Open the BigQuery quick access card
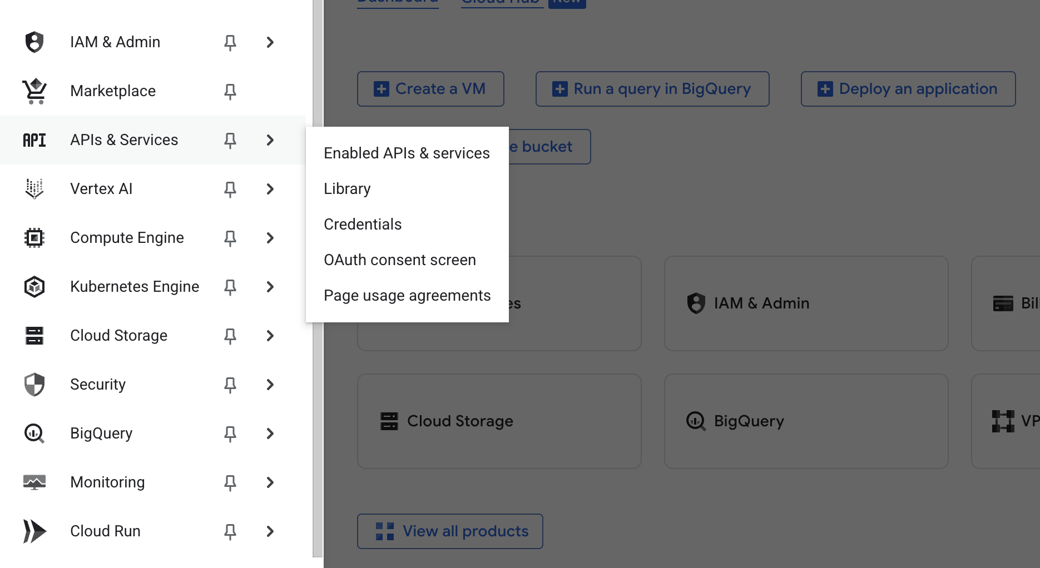This screenshot has width=1040, height=568. (x=806, y=421)
